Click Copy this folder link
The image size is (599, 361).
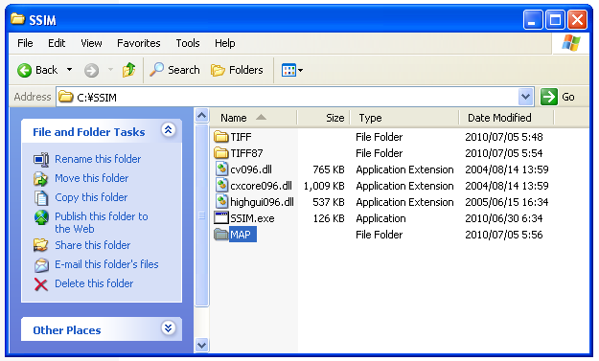(x=91, y=197)
